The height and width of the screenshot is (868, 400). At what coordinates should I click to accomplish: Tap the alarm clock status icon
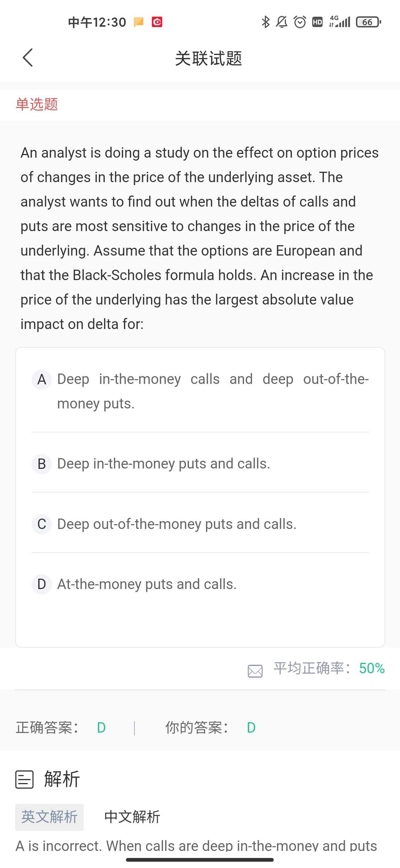coord(300,22)
